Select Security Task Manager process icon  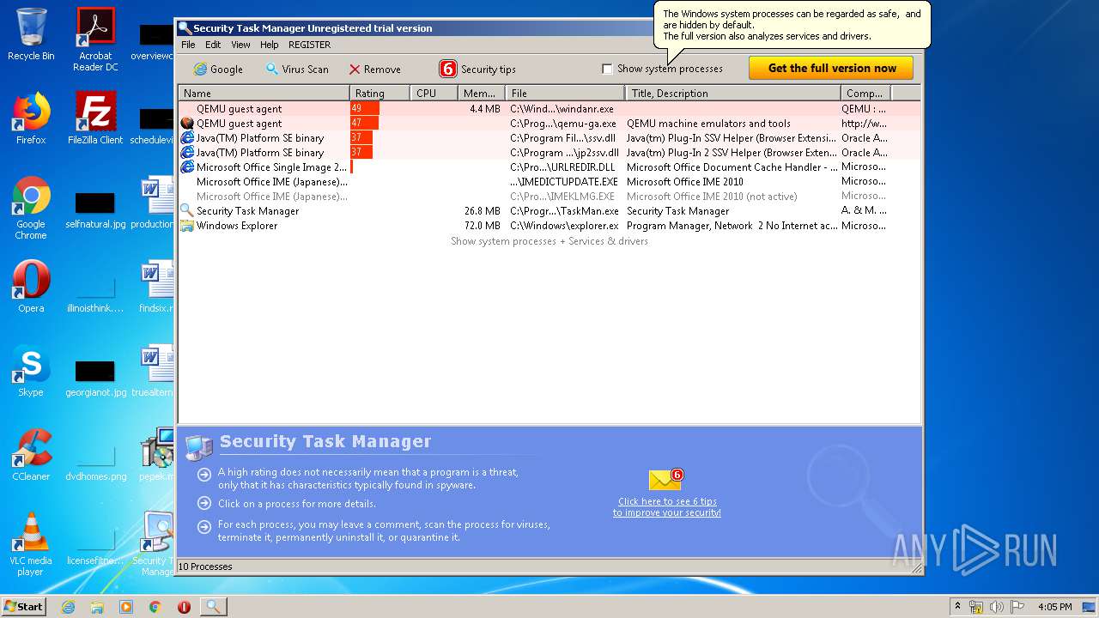pos(186,211)
